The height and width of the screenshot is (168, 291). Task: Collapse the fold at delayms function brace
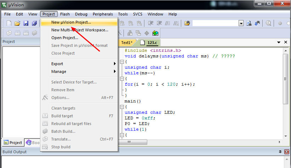point(122,62)
